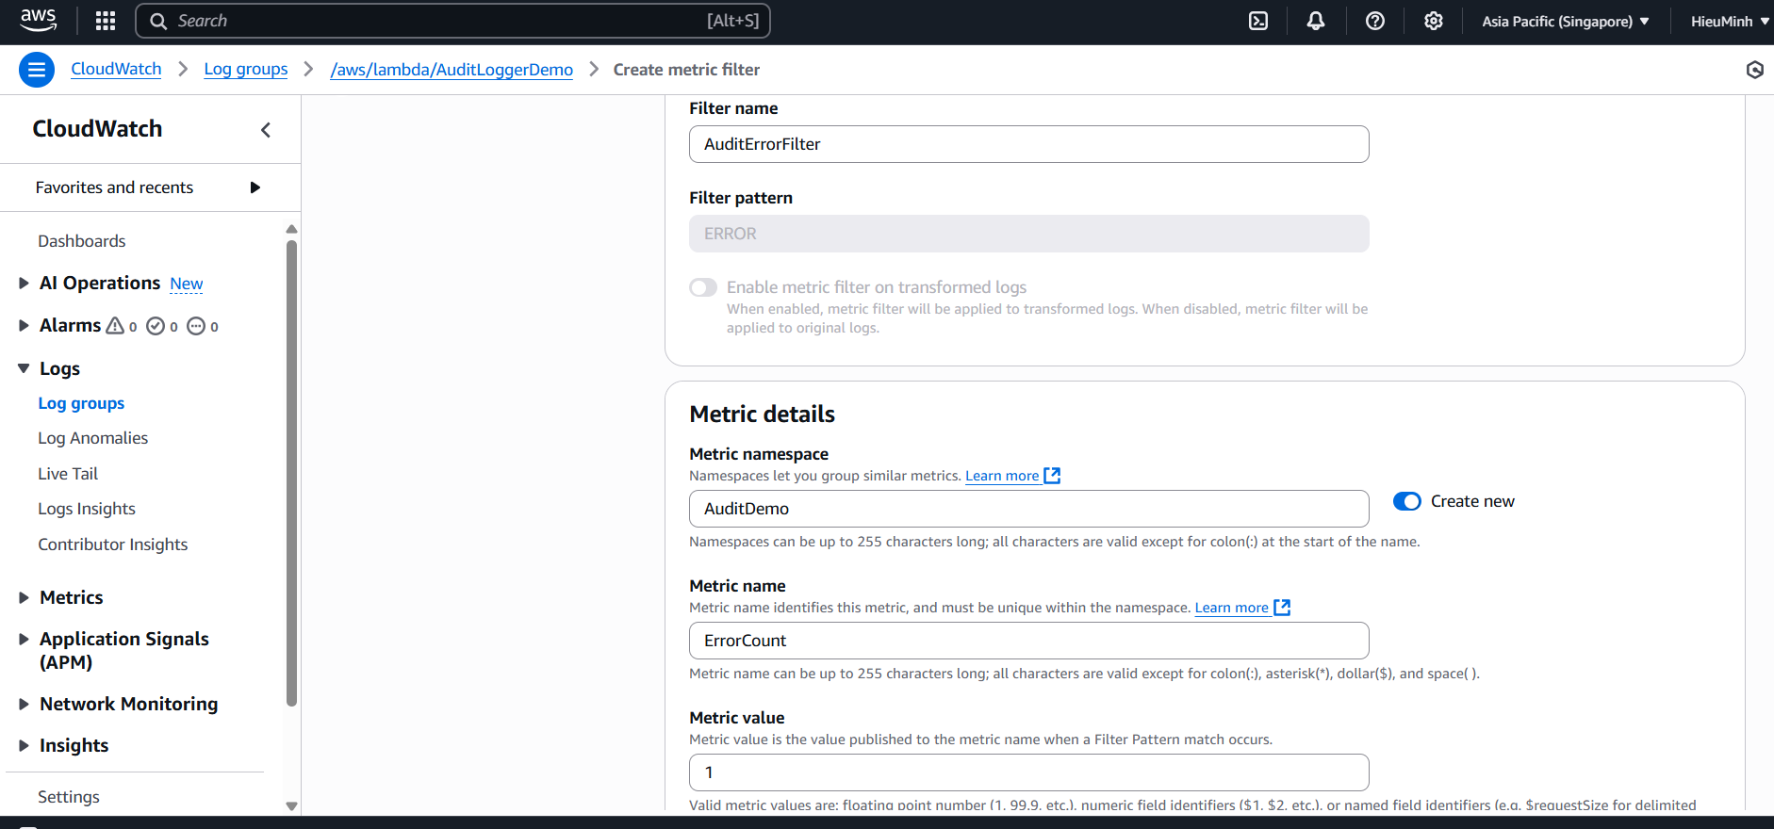This screenshot has width=1774, height=829.
Task: Click the sidebar scrollbar down arrow
Action: tap(291, 805)
